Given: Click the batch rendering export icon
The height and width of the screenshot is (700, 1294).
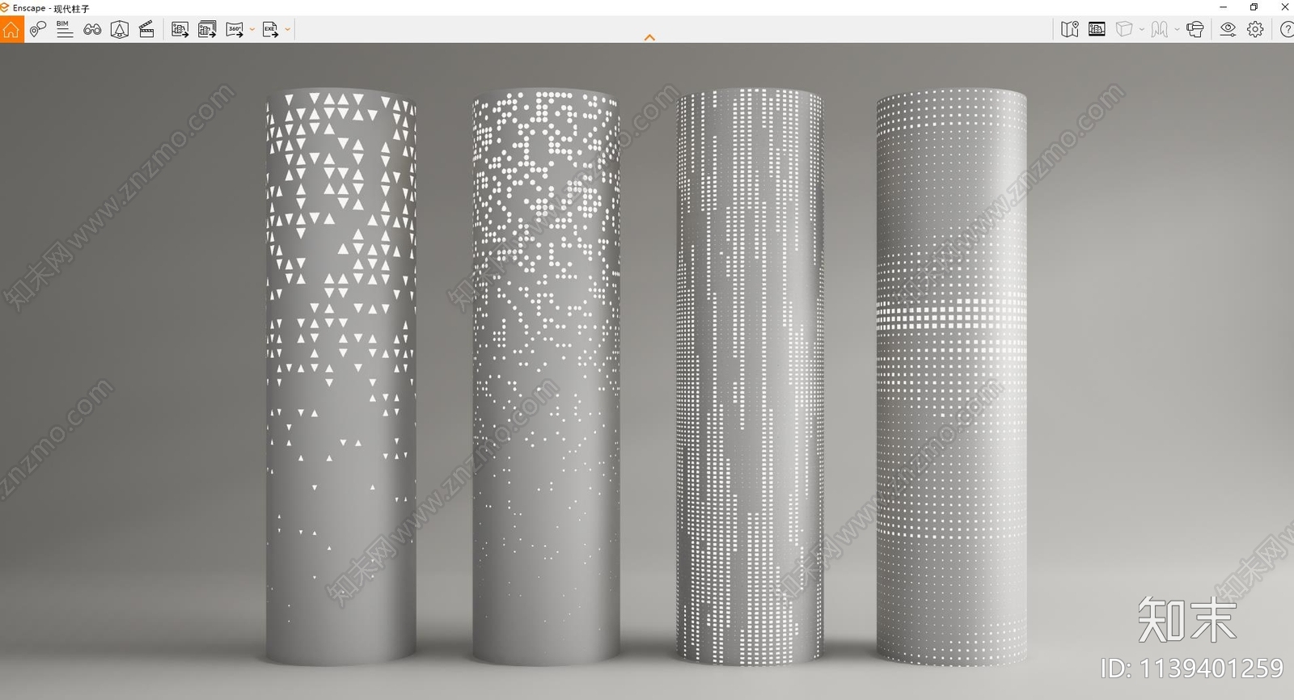Looking at the screenshot, I should point(207,30).
